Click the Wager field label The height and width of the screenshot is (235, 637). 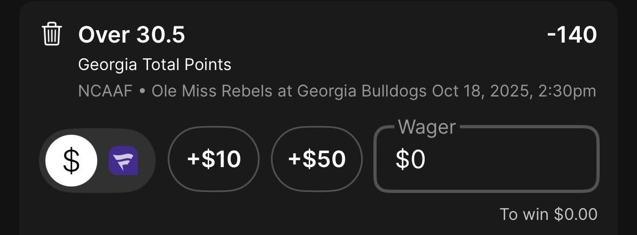426,127
